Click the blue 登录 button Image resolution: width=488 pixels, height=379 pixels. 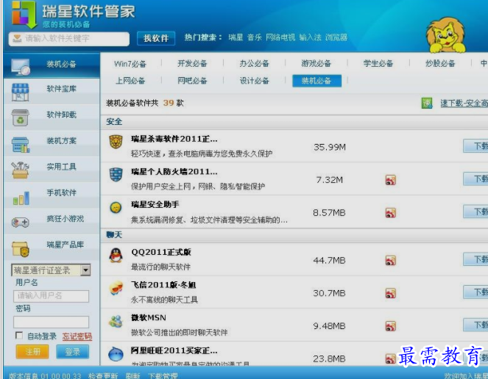pyautogui.click(x=73, y=352)
